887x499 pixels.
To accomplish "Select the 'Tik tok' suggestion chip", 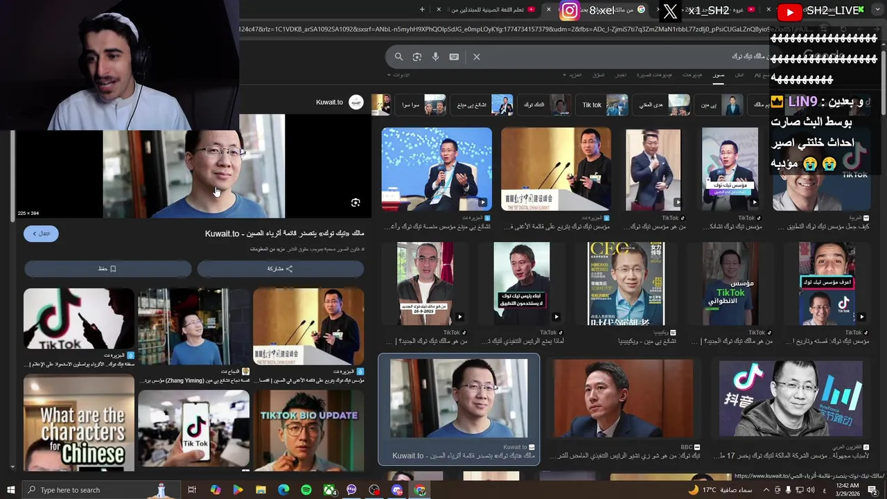I will click(x=604, y=105).
